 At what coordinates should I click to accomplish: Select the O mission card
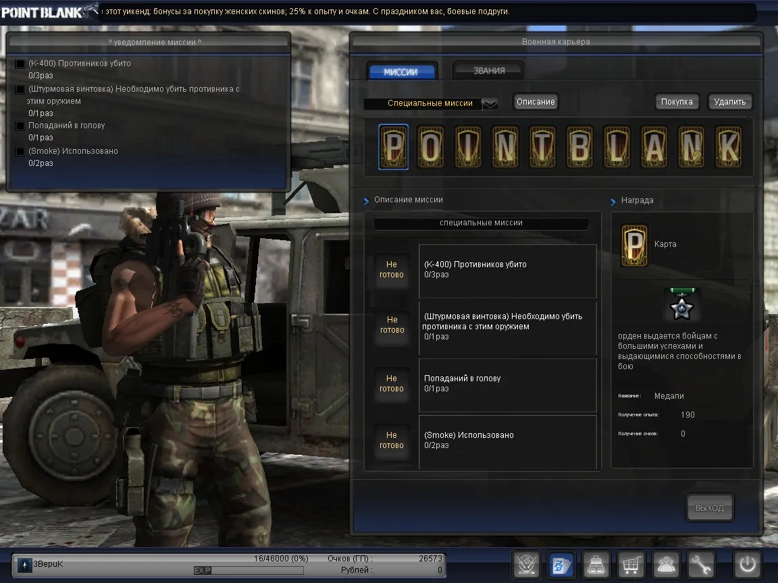pyautogui.click(x=430, y=146)
